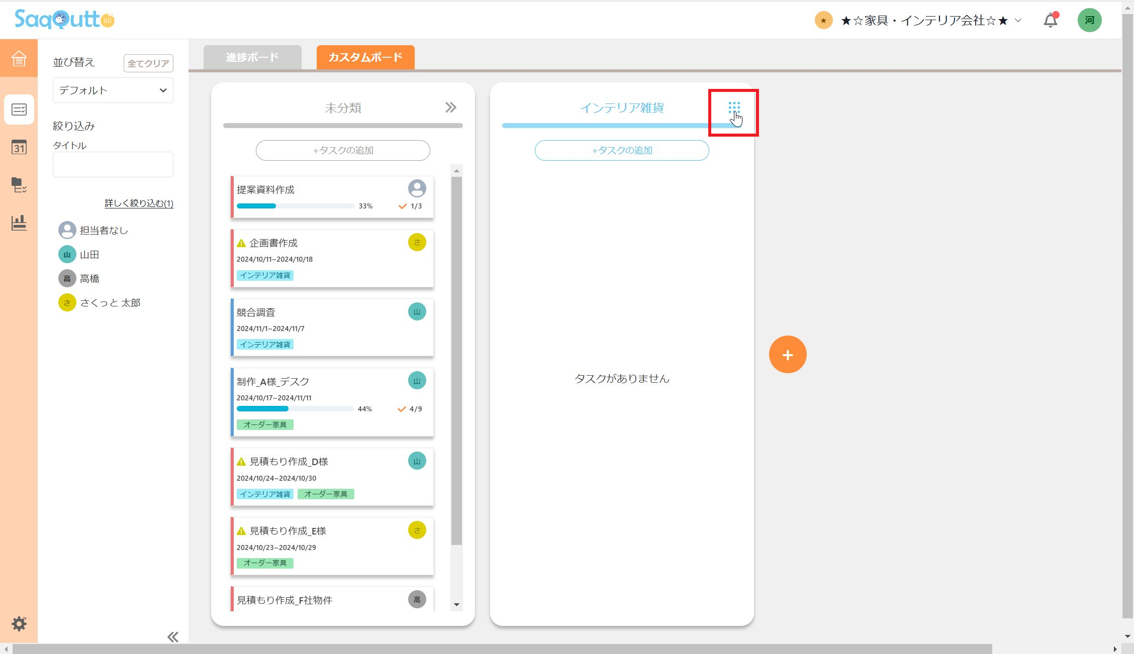The height and width of the screenshot is (654, 1134).
Task: Open the home icon in sidebar
Action: [19, 58]
